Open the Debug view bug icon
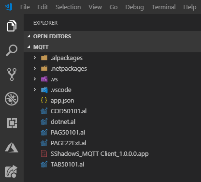Viewport: 201px width, 182px height. pos(12,99)
